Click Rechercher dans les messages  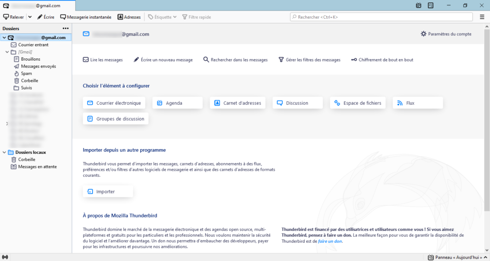235,60
